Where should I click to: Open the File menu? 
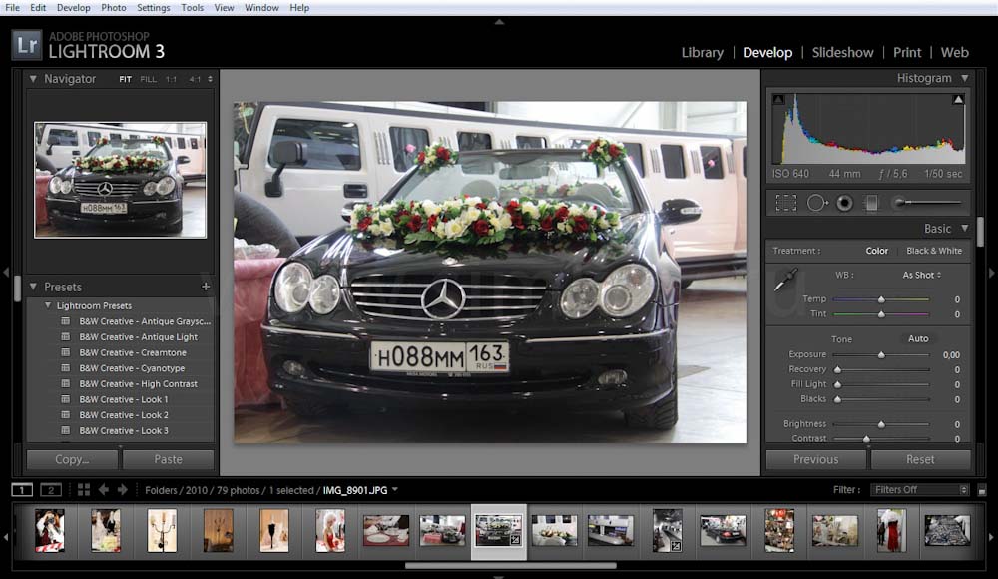pyautogui.click(x=12, y=8)
